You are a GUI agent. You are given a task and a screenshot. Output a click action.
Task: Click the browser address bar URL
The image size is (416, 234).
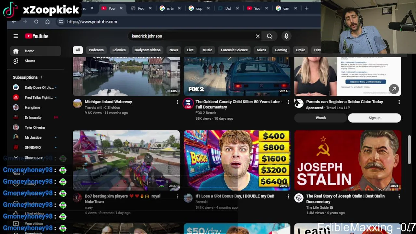click(x=92, y=22)
